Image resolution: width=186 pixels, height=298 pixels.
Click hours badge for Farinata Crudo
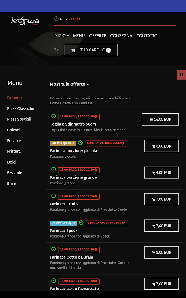tap(79, 197)
